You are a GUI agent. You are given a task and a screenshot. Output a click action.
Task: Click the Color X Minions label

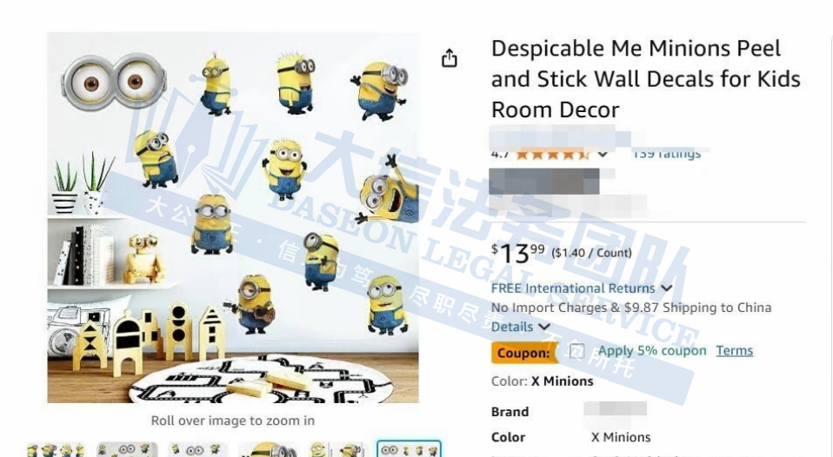(x=542, y=381)
